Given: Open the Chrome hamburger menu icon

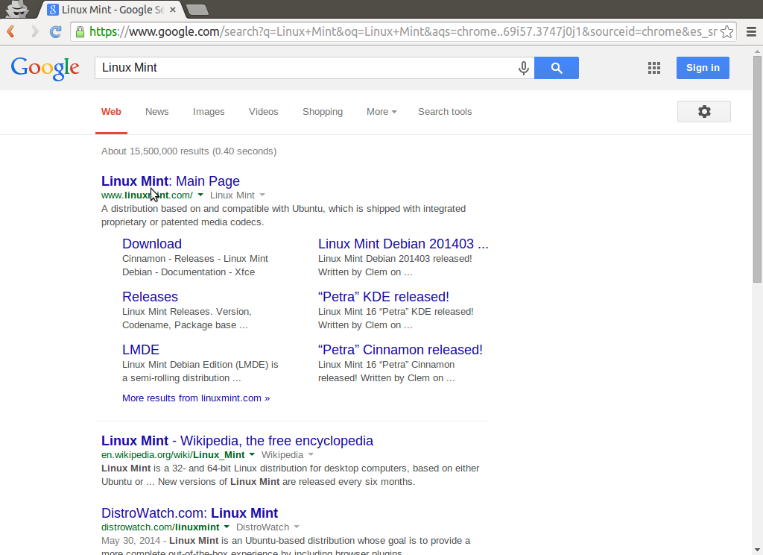Looking at the screenshot, I should [753, 31].
